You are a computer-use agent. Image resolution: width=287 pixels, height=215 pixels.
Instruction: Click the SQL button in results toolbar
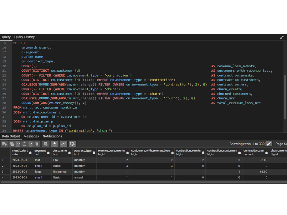(x=72, y=144)
